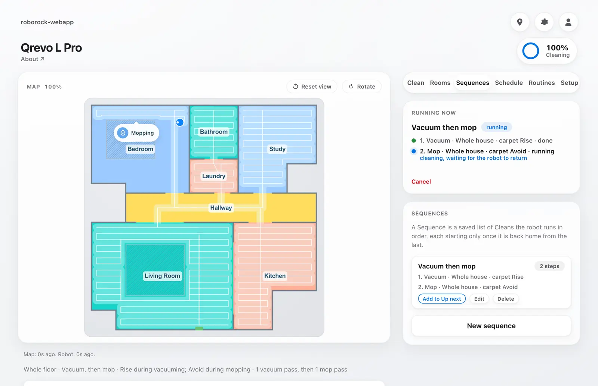The width and height of the screenshot is (598, 386).
Task: Click the Qrevo L Pro heading
Action: [51, 48]
